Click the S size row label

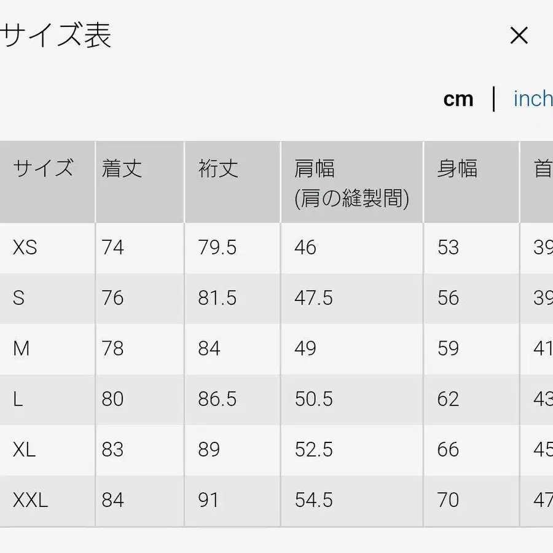pyautogui.click(x=18, y=298)
